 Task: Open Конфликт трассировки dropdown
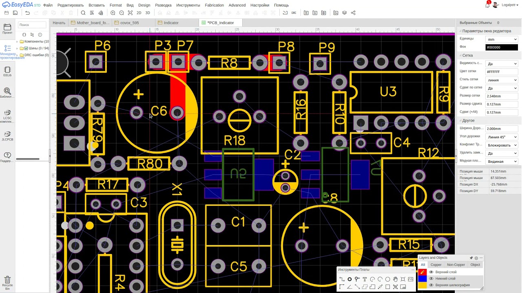coord(502,145)
